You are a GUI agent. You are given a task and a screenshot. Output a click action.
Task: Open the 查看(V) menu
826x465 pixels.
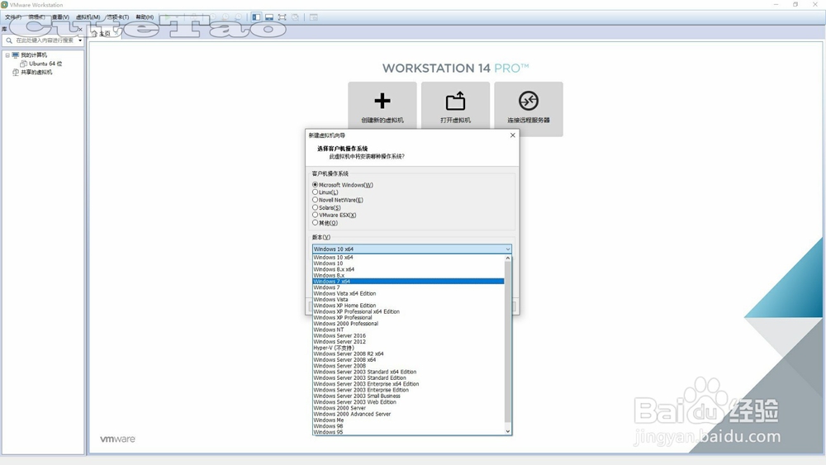pyautogui.click(x=60, y=17)
